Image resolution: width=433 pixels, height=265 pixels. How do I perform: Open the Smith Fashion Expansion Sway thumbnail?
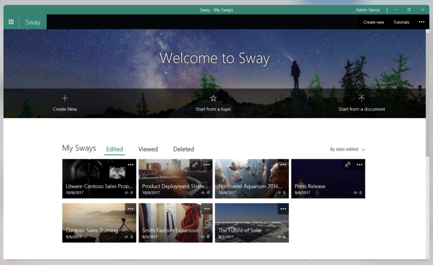click(175, 223)
